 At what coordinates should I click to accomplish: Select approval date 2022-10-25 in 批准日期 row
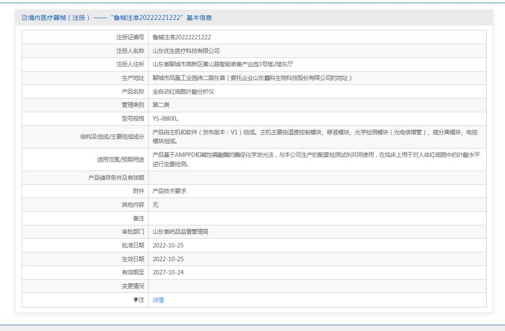pyautogui.click(x=168, y=245)
